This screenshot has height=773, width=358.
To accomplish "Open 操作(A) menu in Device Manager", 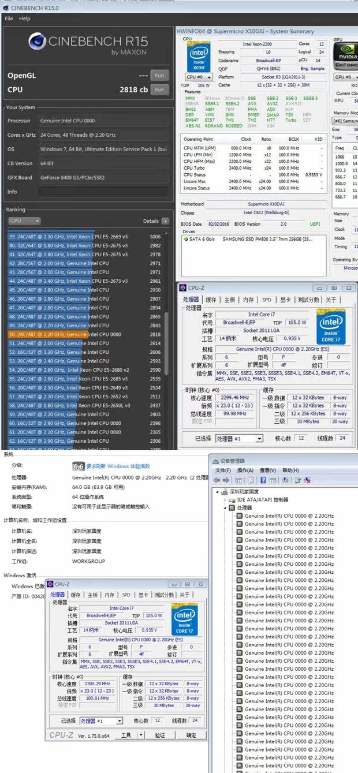I will (x=246, y=470).
